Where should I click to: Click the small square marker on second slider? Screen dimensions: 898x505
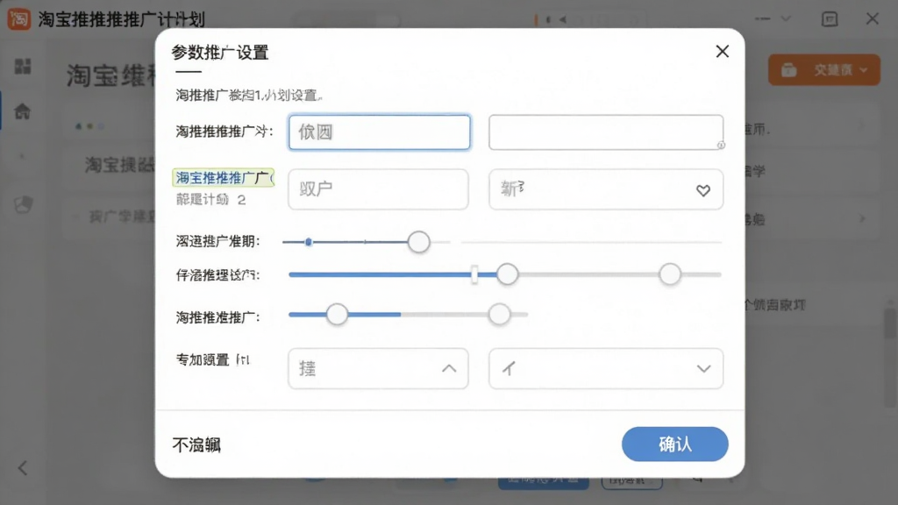click(x=474, y=274)
